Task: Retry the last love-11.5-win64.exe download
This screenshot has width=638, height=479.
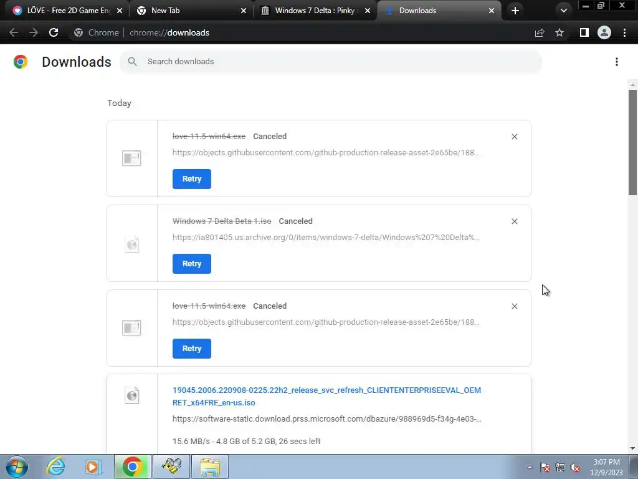Action: tap(192, 348)
